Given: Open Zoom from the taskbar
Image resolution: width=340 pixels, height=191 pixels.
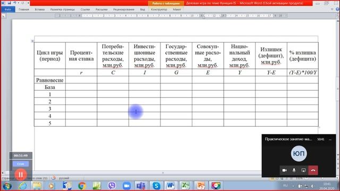Looking at the screenshot, I should pos(126,186).
